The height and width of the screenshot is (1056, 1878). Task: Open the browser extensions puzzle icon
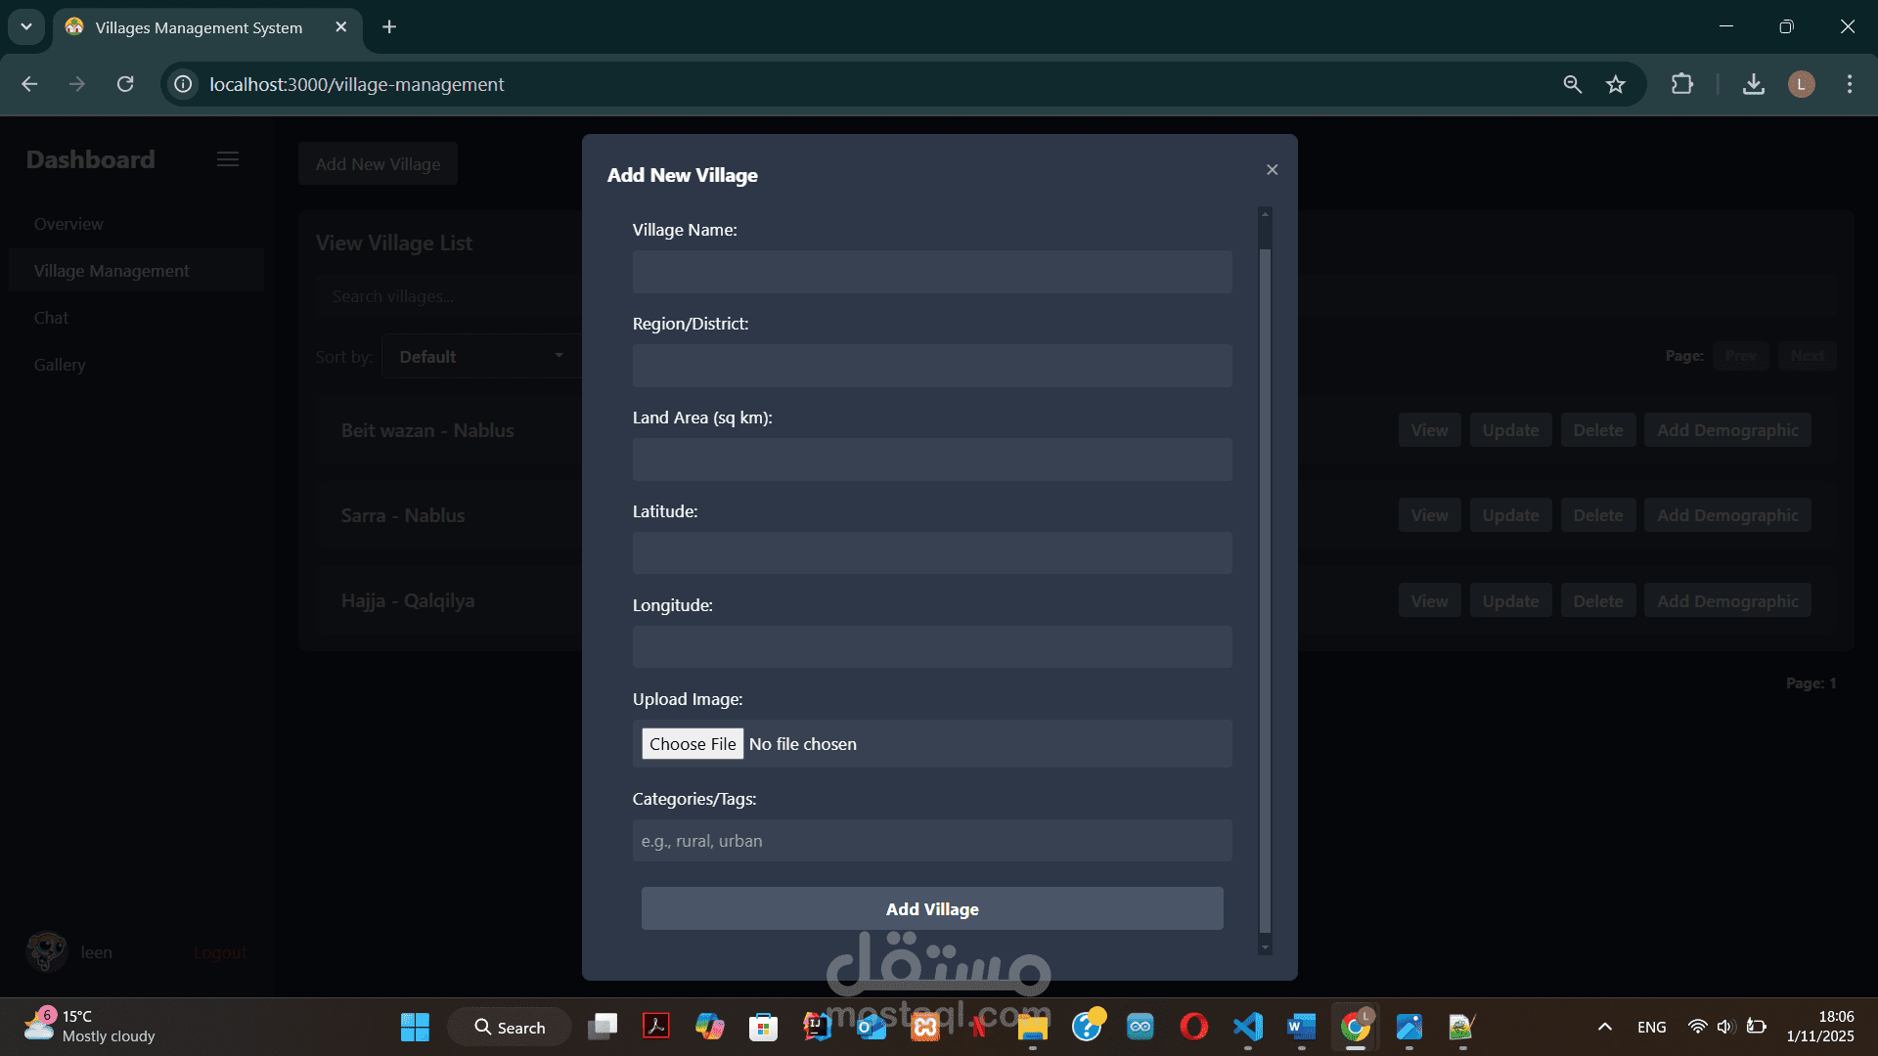click(1682, 84)
